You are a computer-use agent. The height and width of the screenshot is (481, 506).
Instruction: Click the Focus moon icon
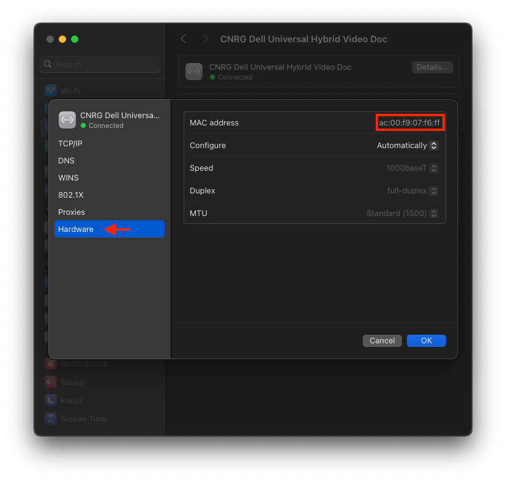point(51,400)
